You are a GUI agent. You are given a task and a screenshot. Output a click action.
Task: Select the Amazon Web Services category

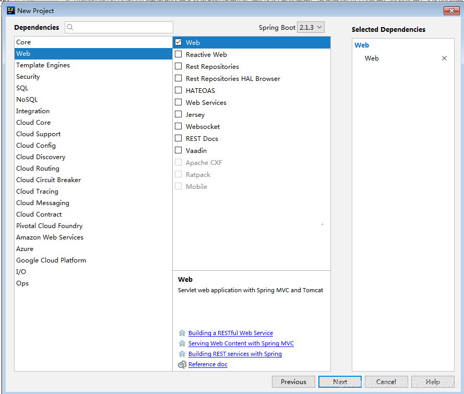[x=93, y=237]
